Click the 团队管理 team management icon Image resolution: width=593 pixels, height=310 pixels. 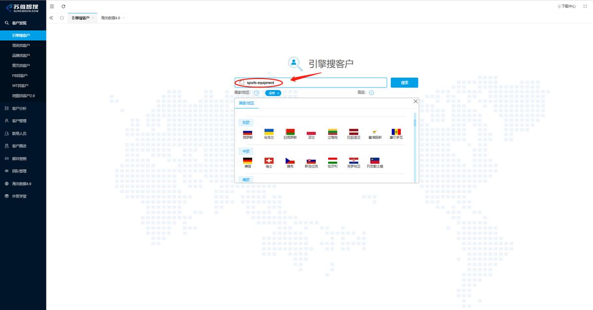[6, 171]
